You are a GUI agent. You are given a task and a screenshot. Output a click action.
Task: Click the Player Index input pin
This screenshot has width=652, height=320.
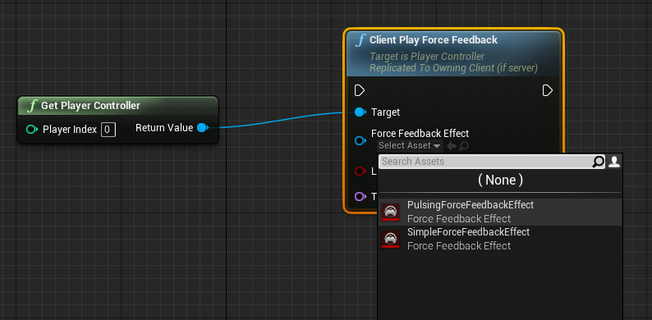tap(31, 130)
